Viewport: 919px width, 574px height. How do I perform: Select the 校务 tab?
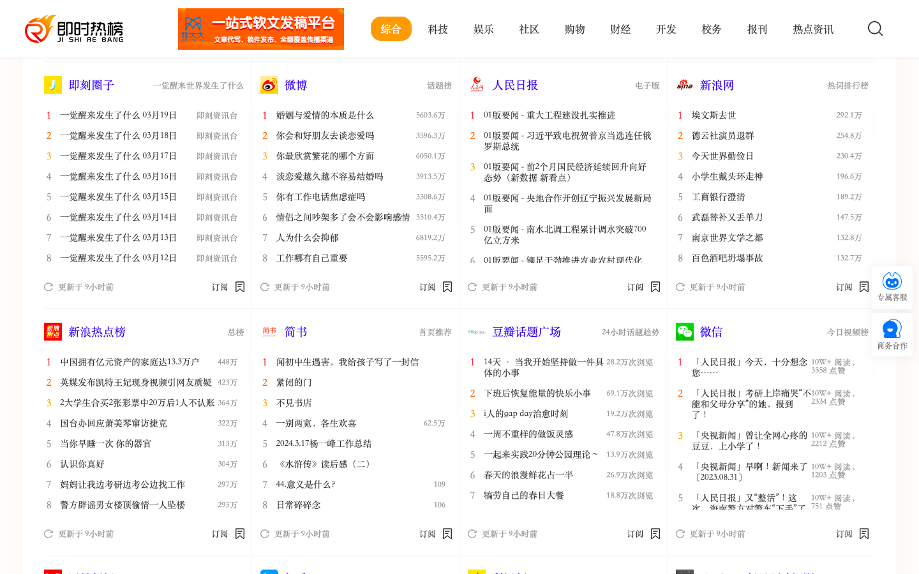712,29
